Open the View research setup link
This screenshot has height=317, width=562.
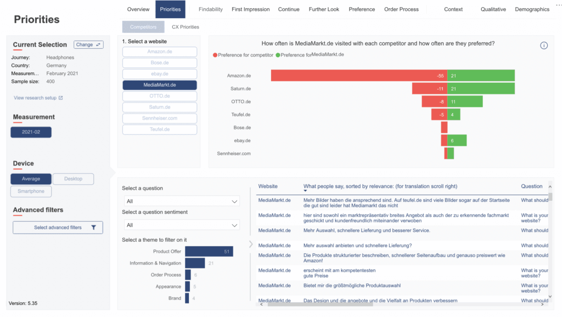click(x=36, y=97)
